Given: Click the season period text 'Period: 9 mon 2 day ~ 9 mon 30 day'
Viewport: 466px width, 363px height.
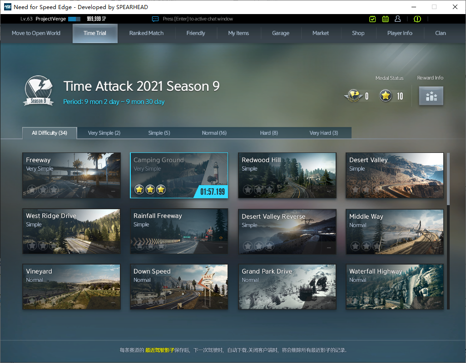Looking at the screenshot, I should (114, 102).
